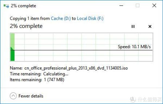Viewport: 163px width, 104px height.
Task: Select the Speed: 10.1 MB/s label
Action: tap(134, 47)
